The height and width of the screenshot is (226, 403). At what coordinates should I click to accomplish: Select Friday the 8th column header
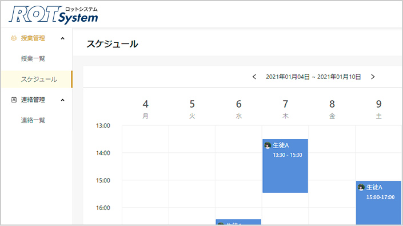pos(332,109)
